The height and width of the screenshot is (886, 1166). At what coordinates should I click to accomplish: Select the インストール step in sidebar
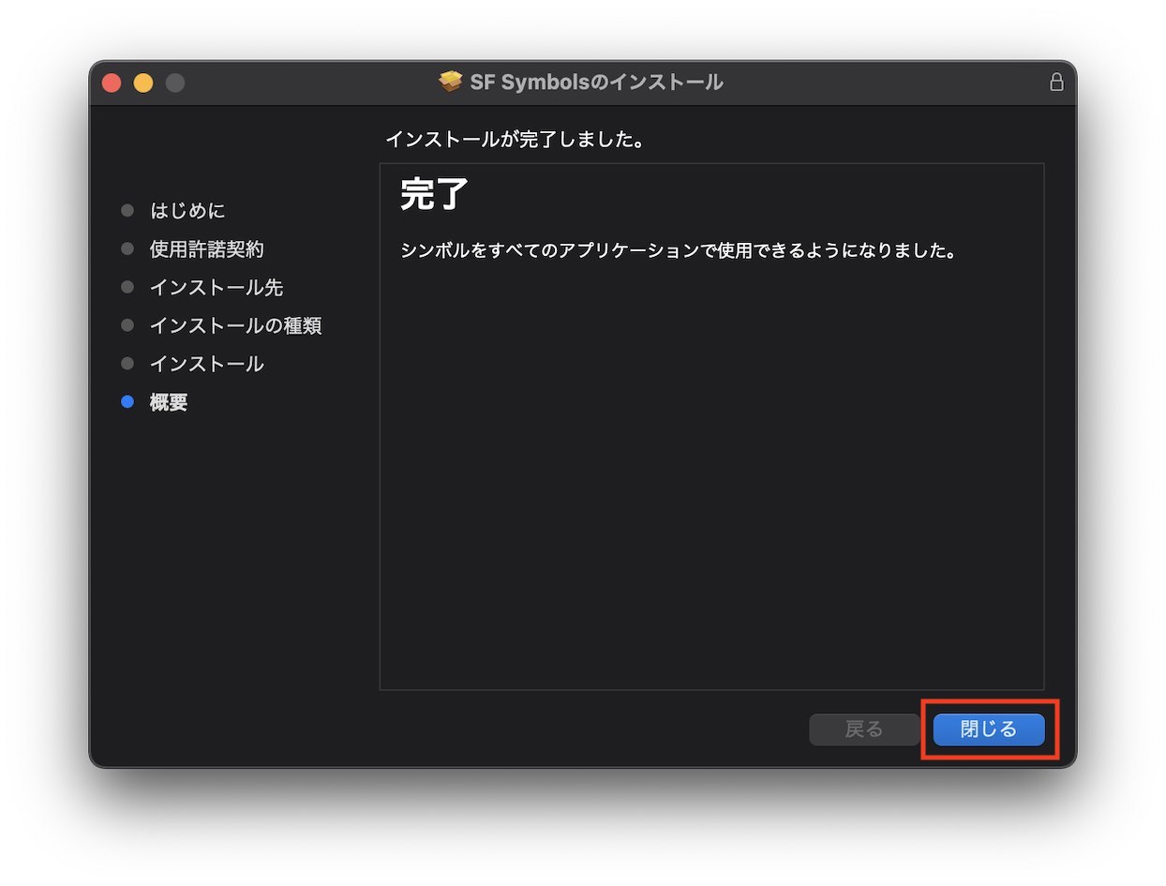pos(207,364)
